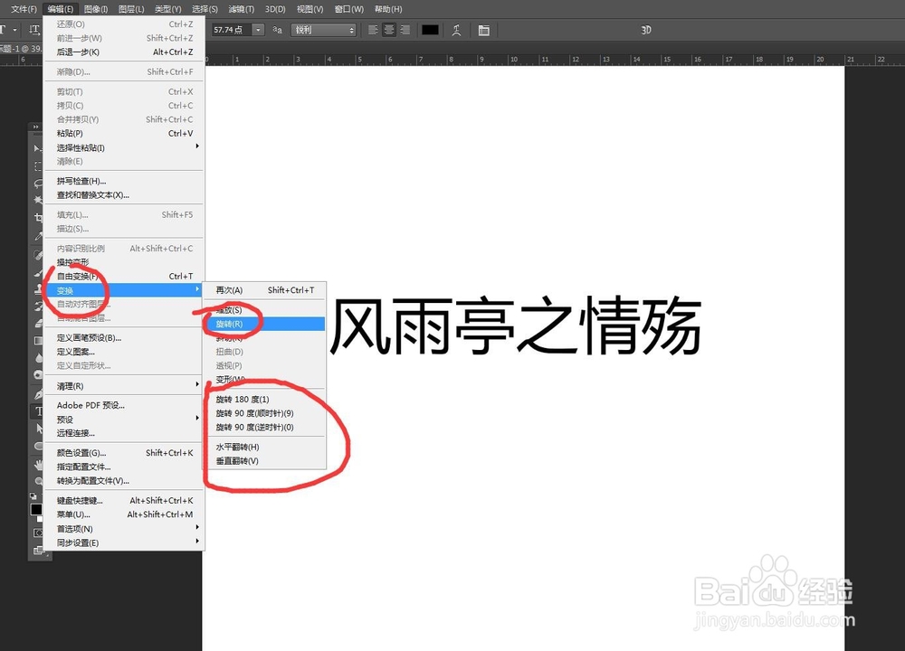Open the 锐利 anti-aliasing dropdown
The width and height of the screenshot is (905, 651).
(x=323, y=30)
